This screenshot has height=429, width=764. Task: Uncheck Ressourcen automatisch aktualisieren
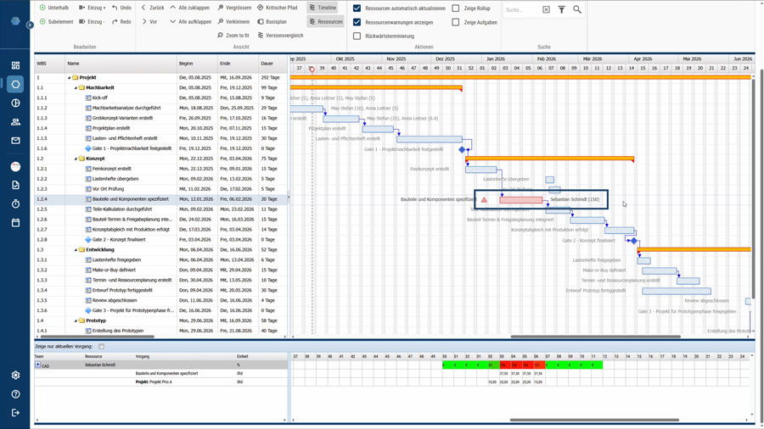coord(357,8)
